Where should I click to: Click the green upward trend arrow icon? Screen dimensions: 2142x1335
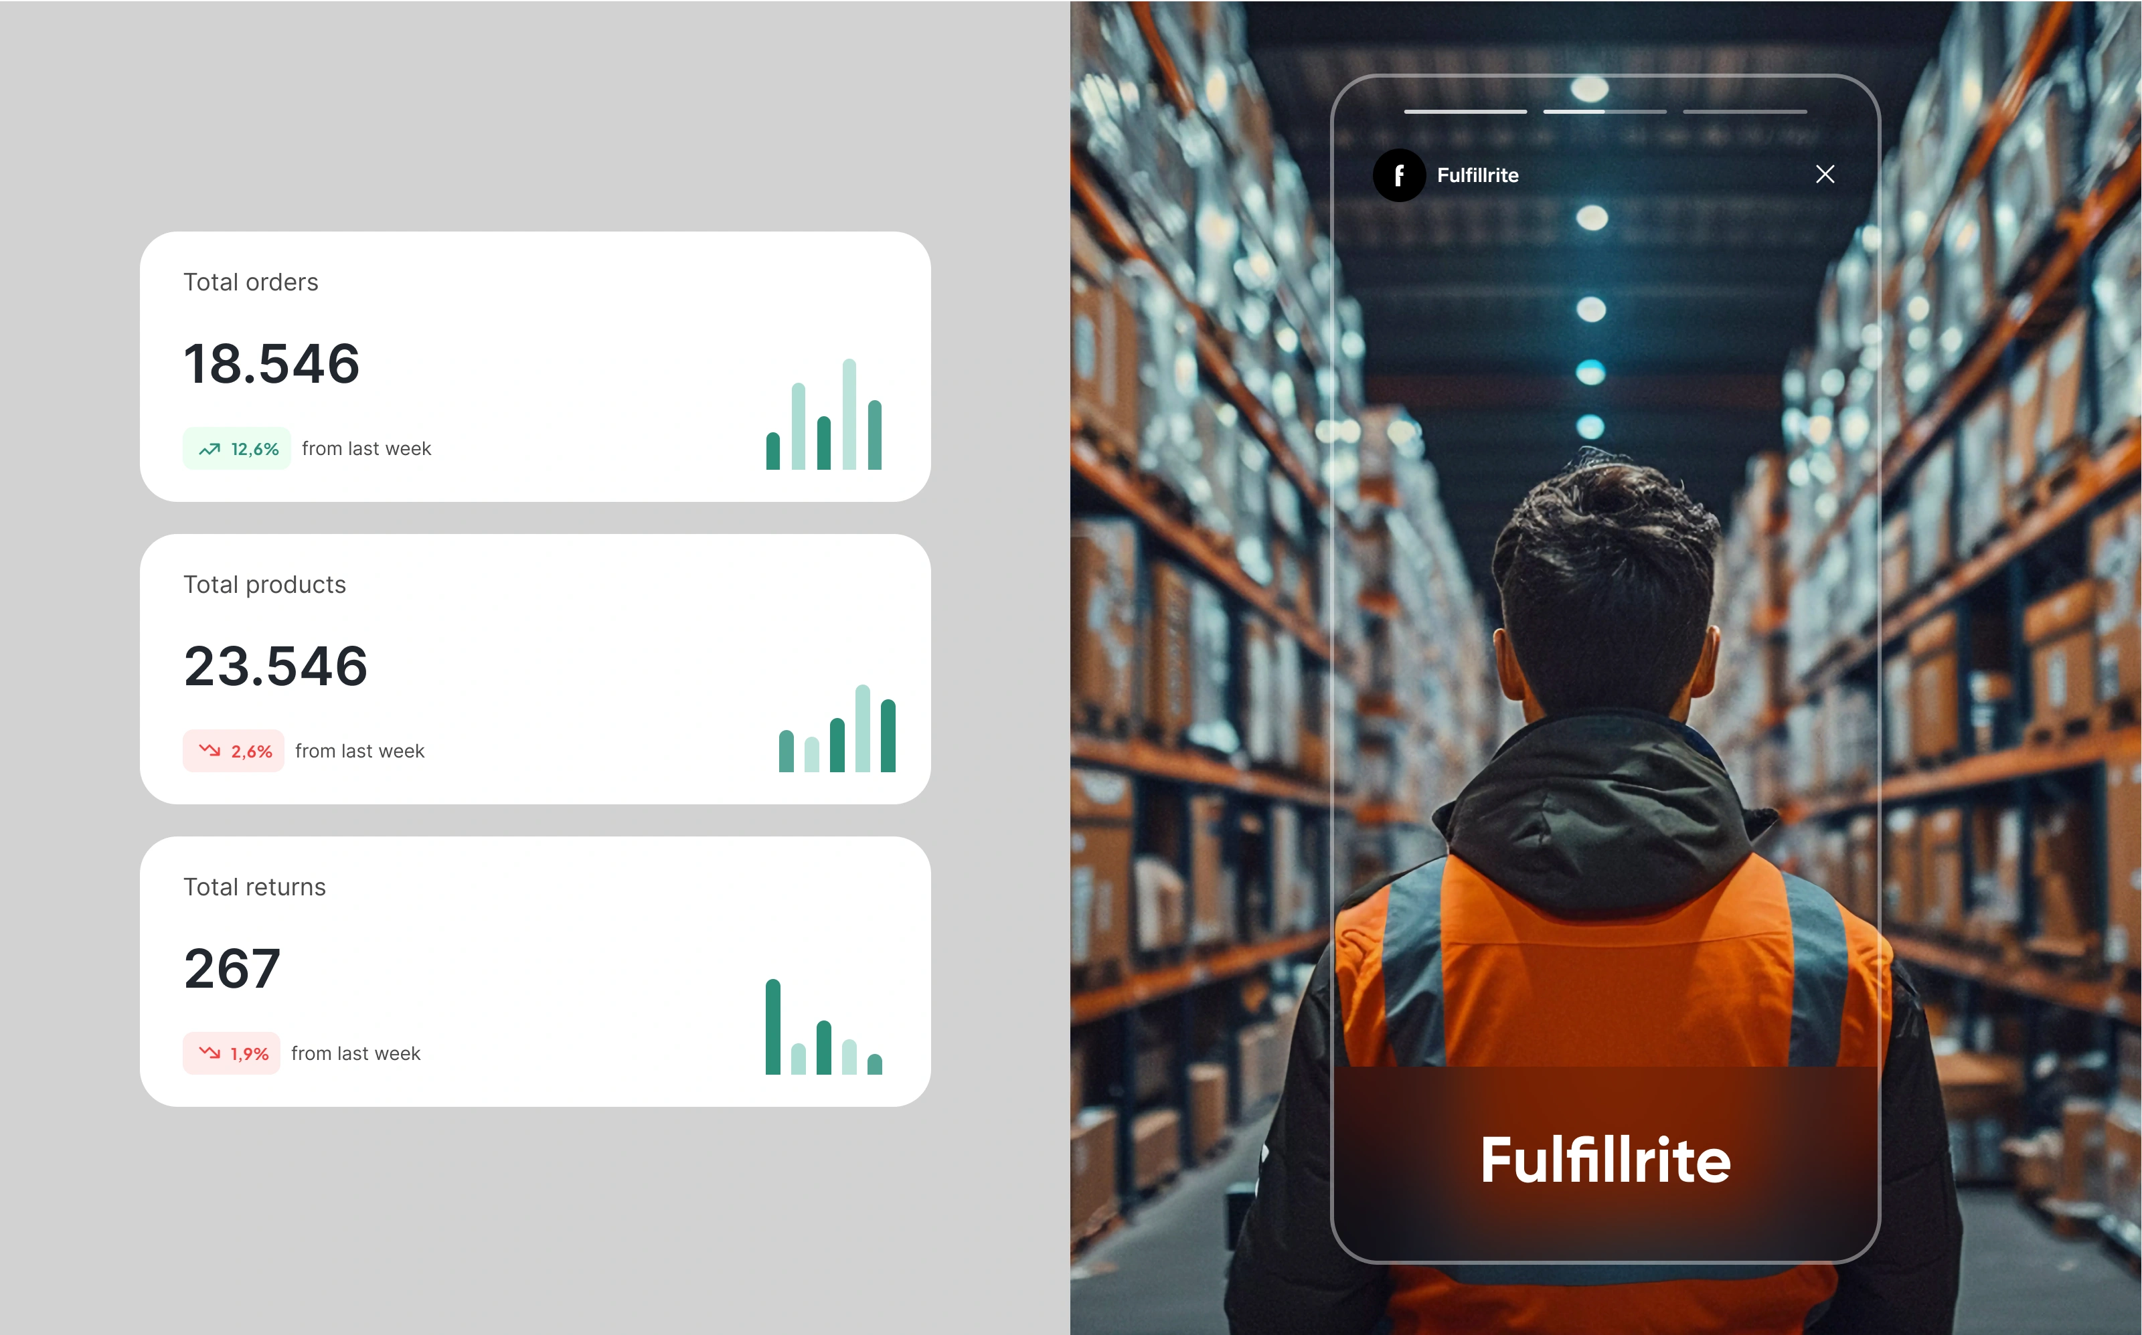coord(210,448)
